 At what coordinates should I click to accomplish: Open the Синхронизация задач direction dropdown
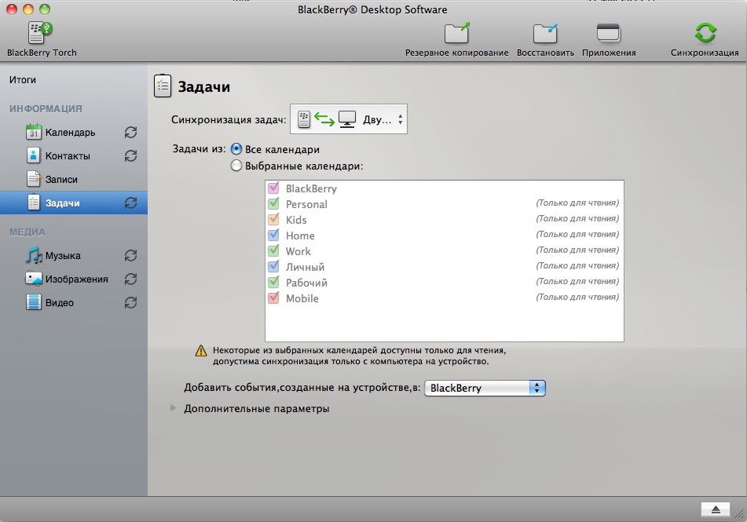point(349,119)
